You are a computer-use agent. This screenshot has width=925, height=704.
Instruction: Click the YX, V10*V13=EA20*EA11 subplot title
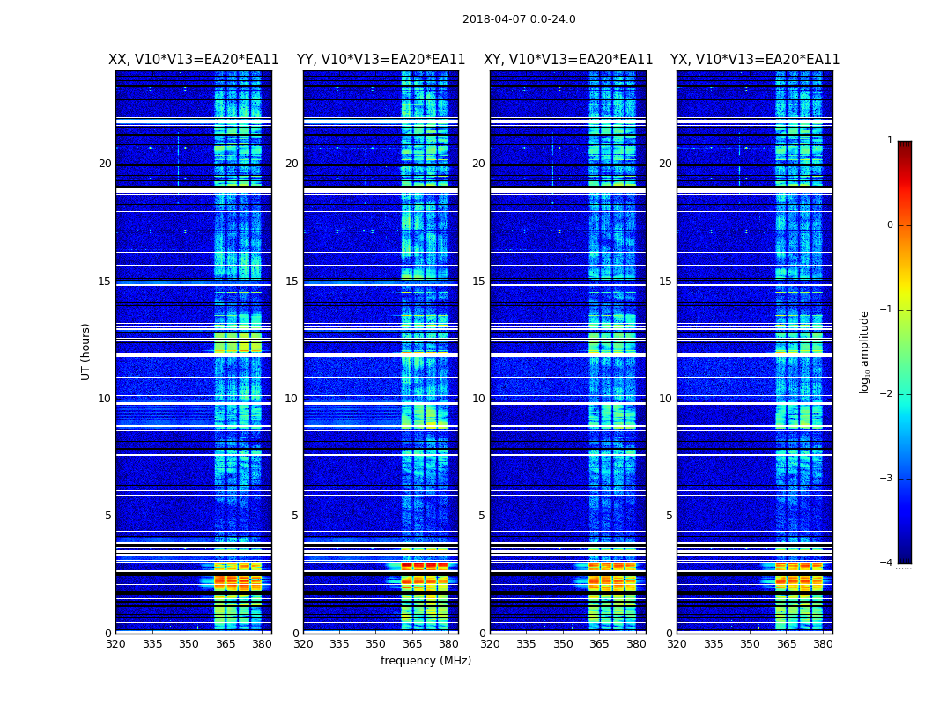pyautogui.click(x=755, y=60)
